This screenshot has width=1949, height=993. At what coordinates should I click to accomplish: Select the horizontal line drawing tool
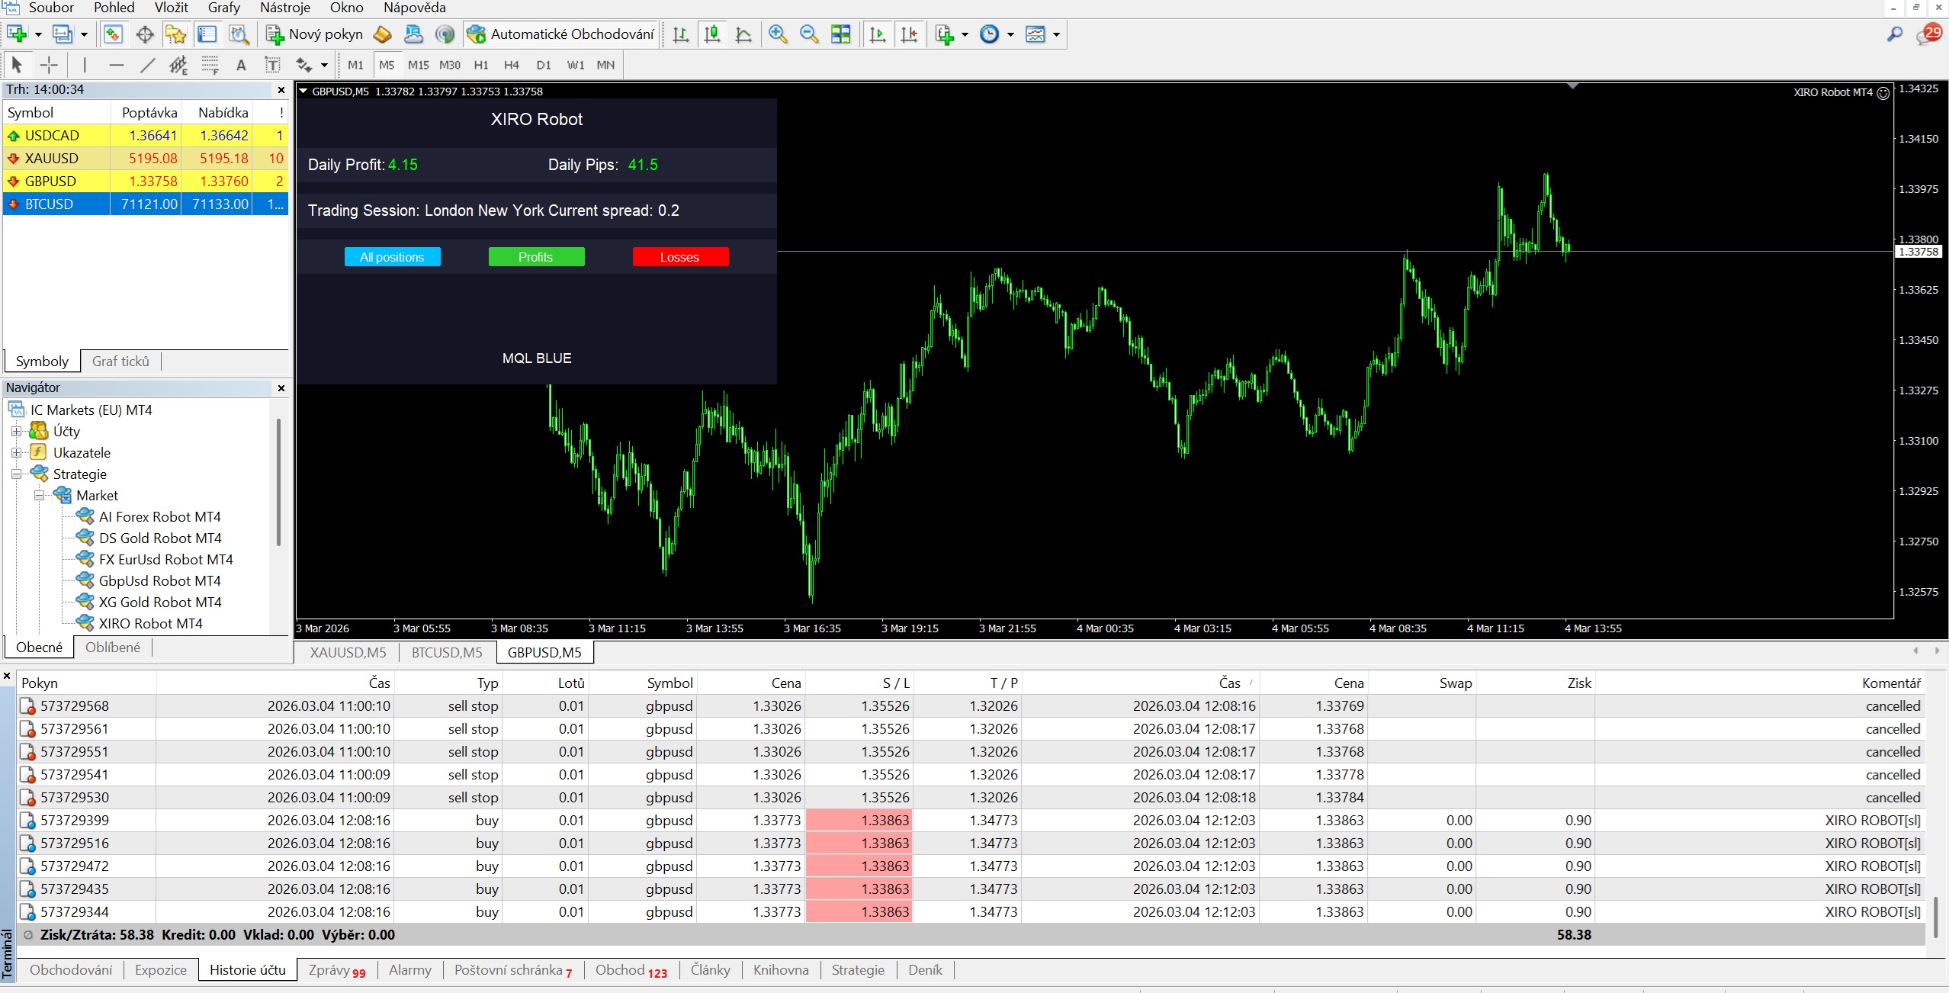click(x=116, y=65)
